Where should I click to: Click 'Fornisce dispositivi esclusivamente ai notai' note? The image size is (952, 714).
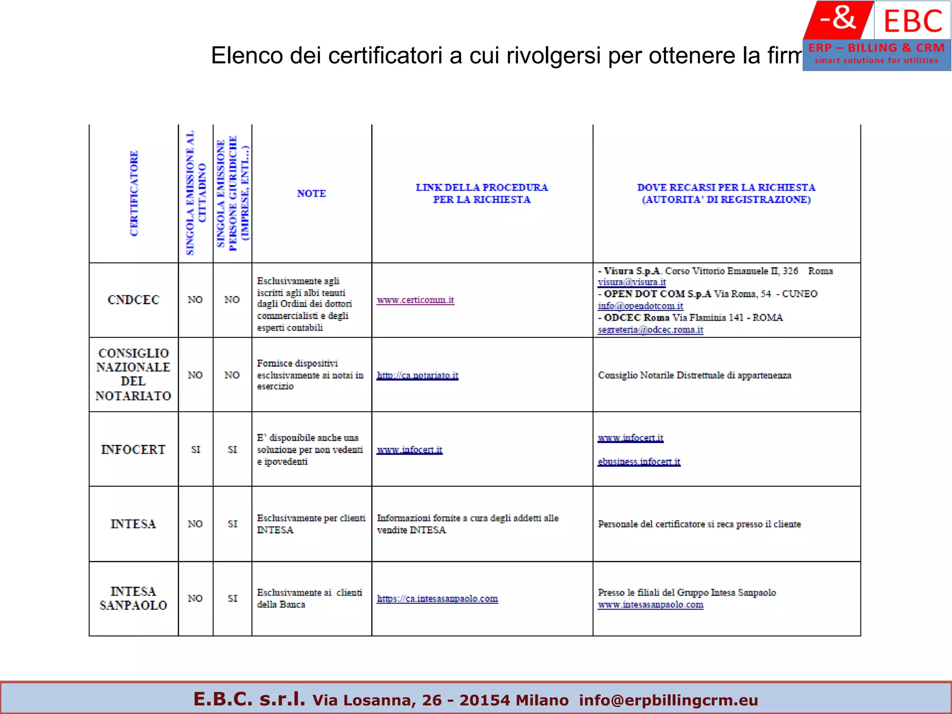310,375
